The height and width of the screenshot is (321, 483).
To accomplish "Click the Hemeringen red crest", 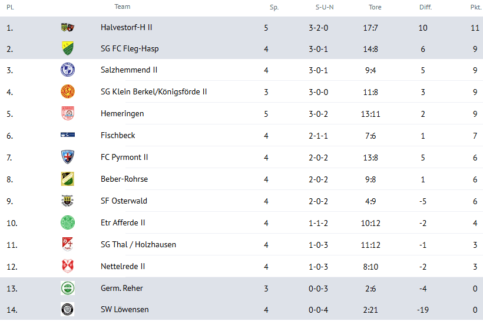I will [68, 113].
